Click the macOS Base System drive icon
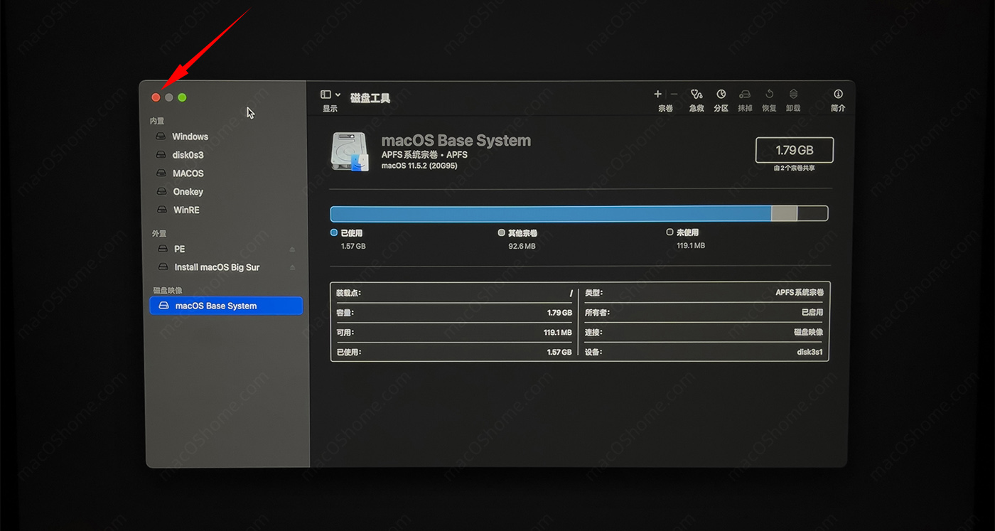 350,151
